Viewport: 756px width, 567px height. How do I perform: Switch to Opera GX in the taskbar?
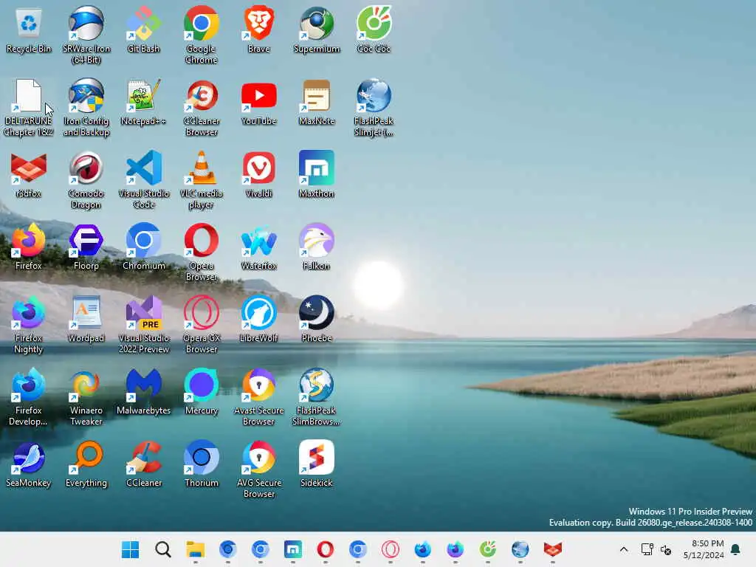click(x=390, y=549)
